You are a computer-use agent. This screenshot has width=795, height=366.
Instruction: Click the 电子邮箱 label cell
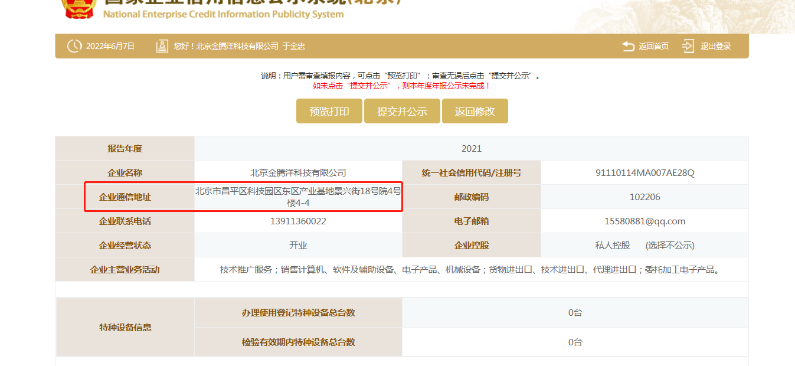tap(472, 221)
